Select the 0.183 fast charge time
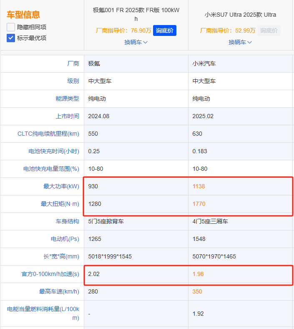Image resolution: width=294 pixels, height=329 pixels. click(x=200, y=151)
